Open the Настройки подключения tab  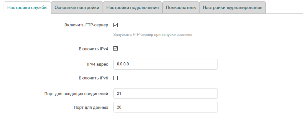132,8
